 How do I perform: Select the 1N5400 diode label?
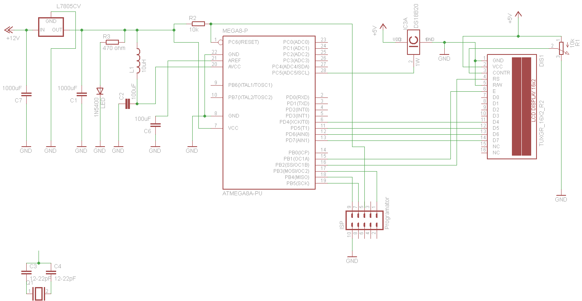click(x=97, y=106)
